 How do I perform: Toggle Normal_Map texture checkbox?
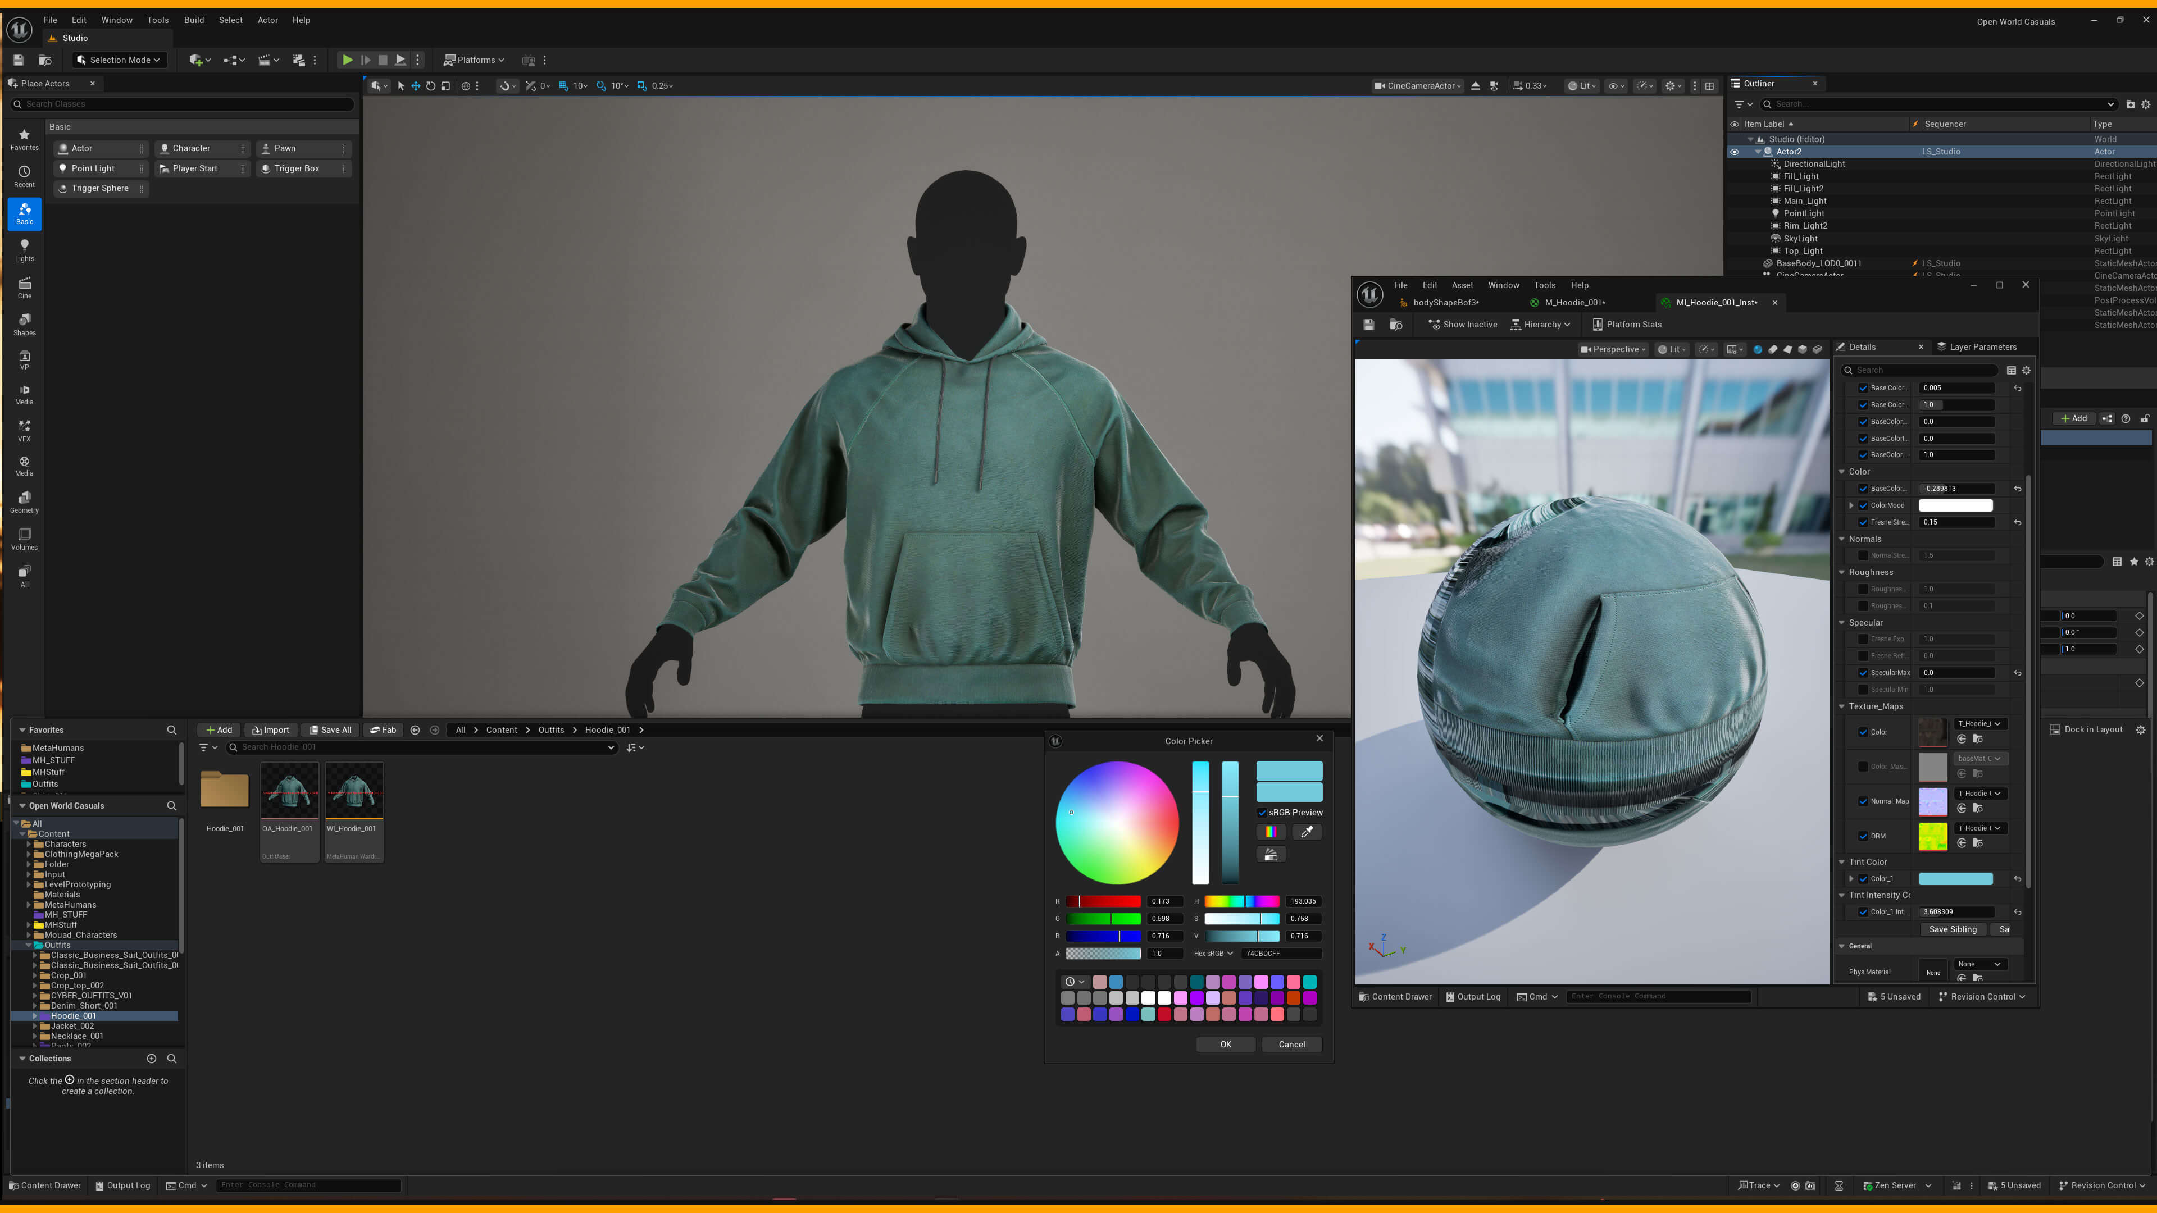click(x=1863, y=801)
